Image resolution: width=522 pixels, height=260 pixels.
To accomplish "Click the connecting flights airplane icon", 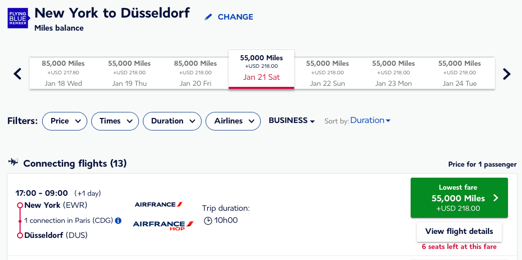I will click(14, 162).
